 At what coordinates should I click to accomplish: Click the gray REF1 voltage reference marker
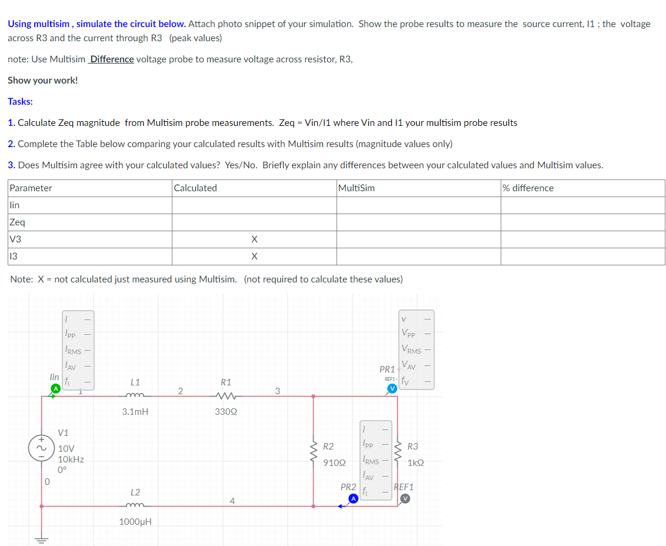pyautogui.click(x=405, y=498)
